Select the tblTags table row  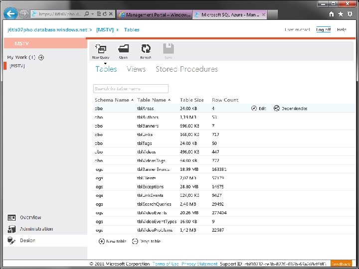(224, 143)
